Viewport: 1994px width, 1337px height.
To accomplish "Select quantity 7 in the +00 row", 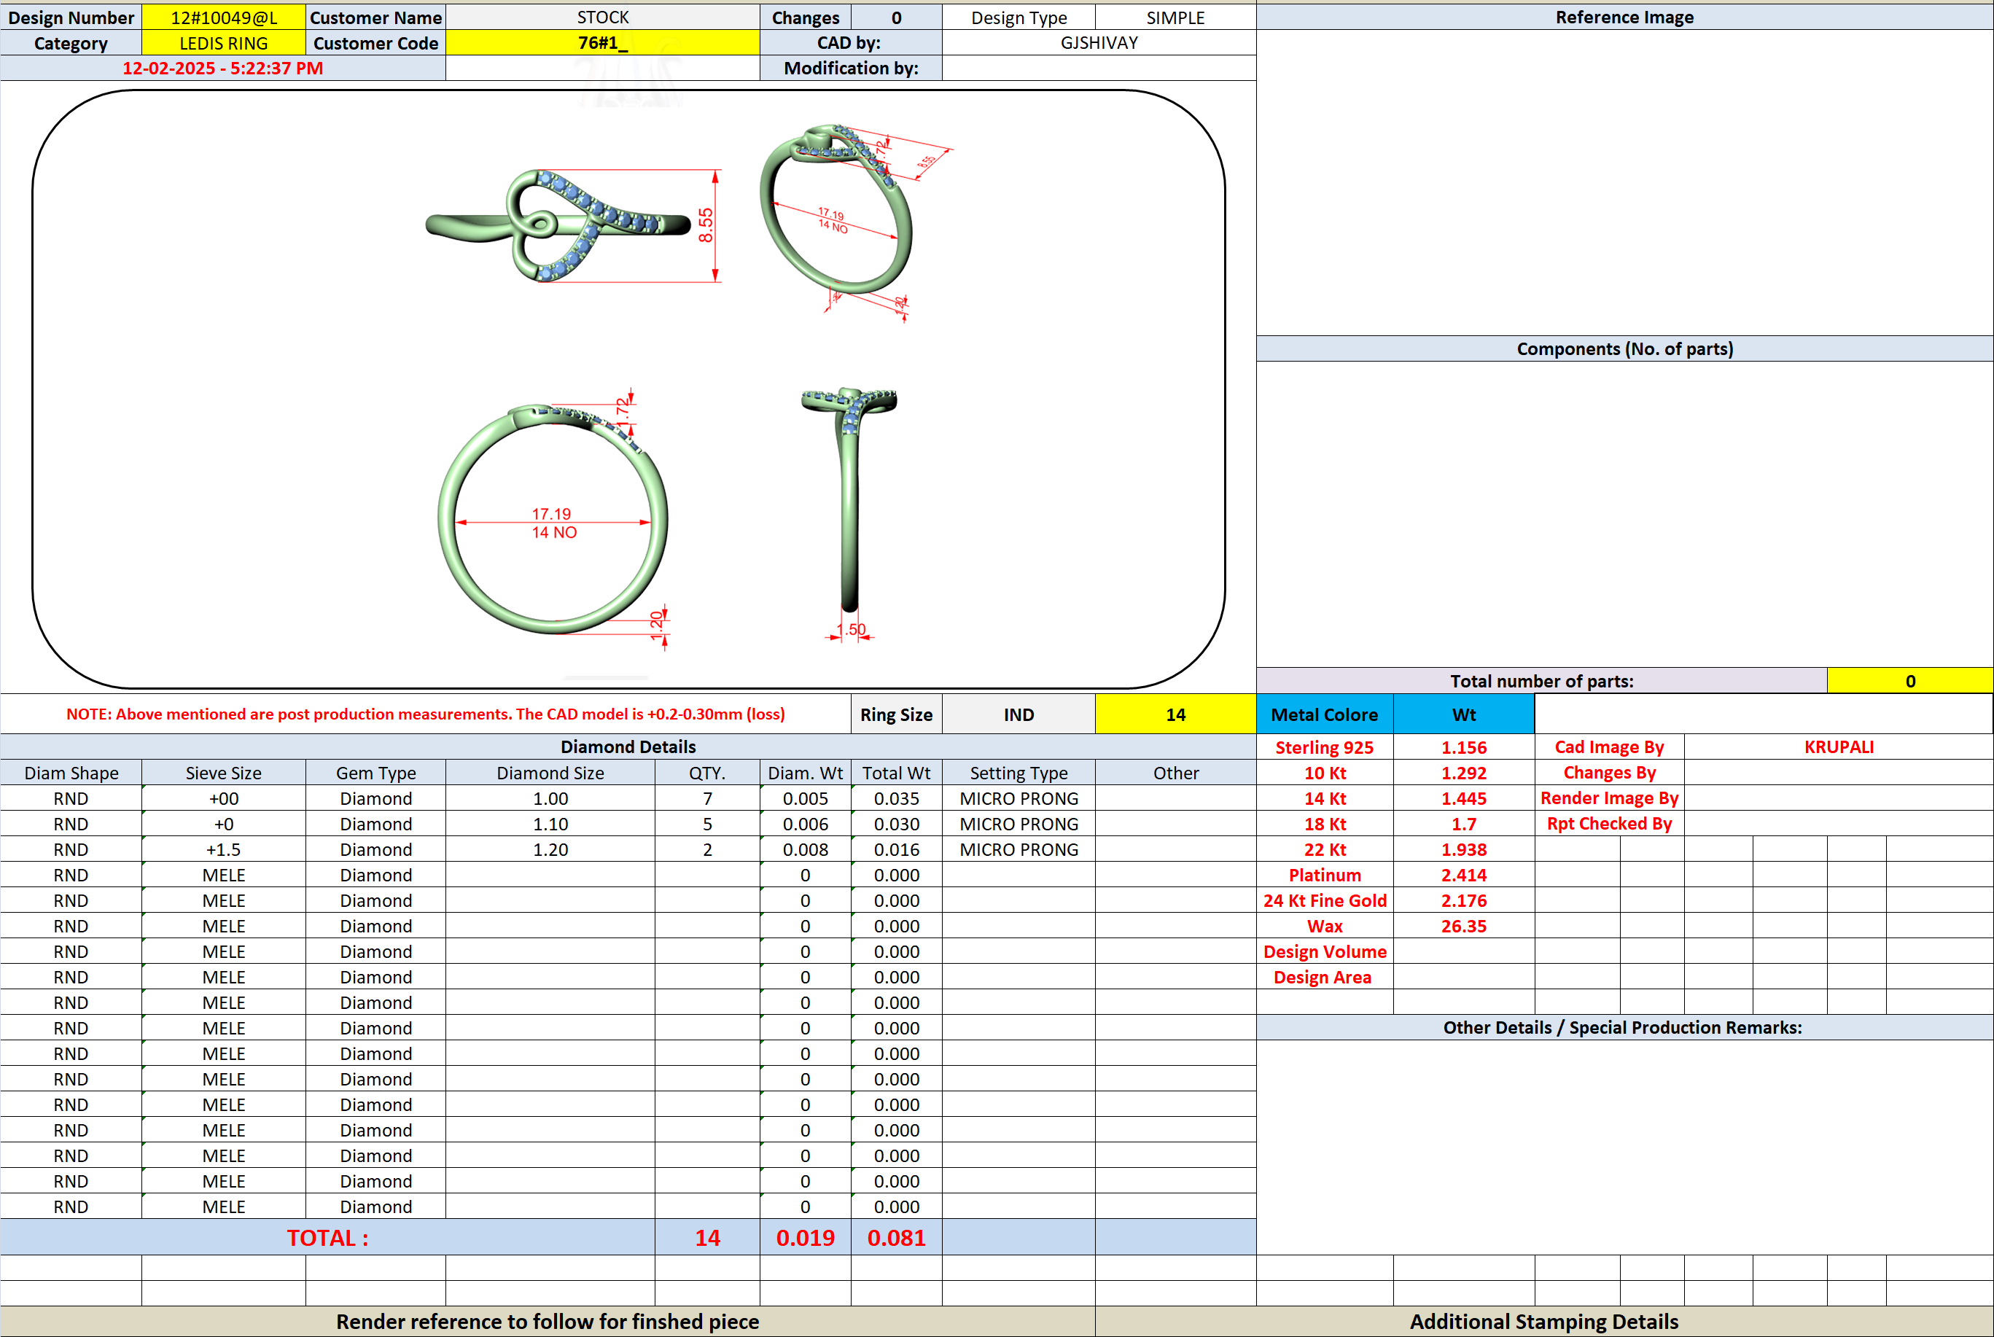I will pos(706,798).
